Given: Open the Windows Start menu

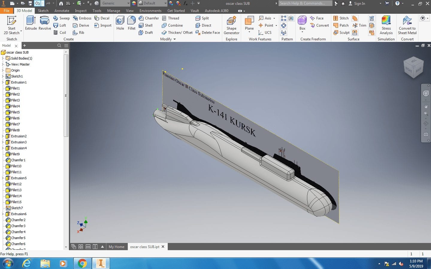Looking at the screenshot, I should pos(8,263).
